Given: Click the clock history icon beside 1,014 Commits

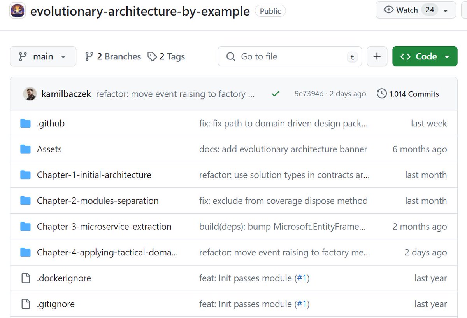Looking at the screenshot, I should [382, 93].
